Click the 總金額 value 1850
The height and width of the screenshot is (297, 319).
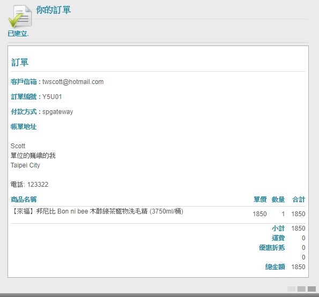[298, 267]
